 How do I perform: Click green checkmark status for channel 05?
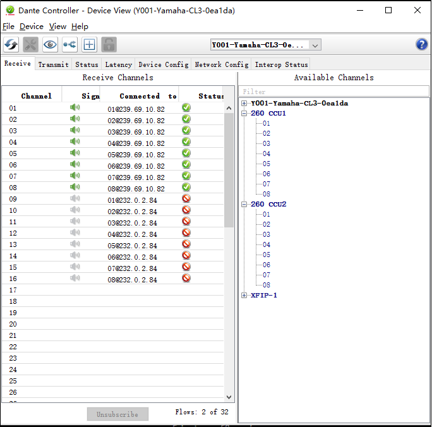[x=186, y=153]
